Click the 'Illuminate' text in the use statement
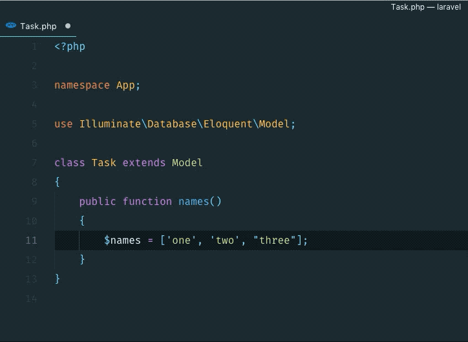The width and height of the screenshot is (468, 342). coord(110,124)
